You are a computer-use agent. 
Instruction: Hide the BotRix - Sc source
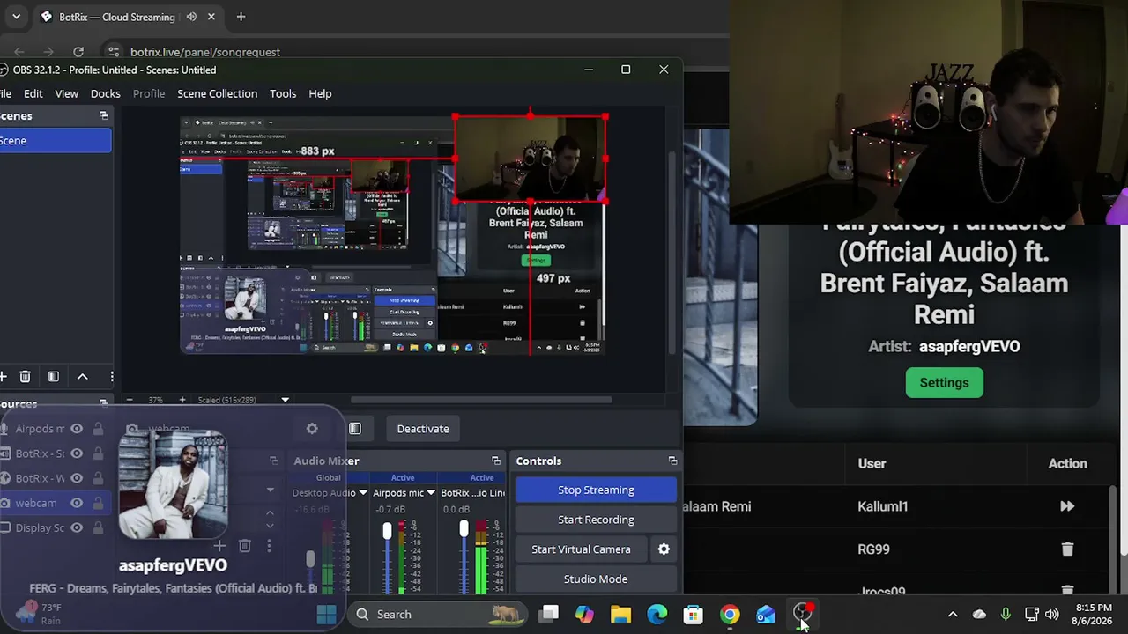[77, 453]
